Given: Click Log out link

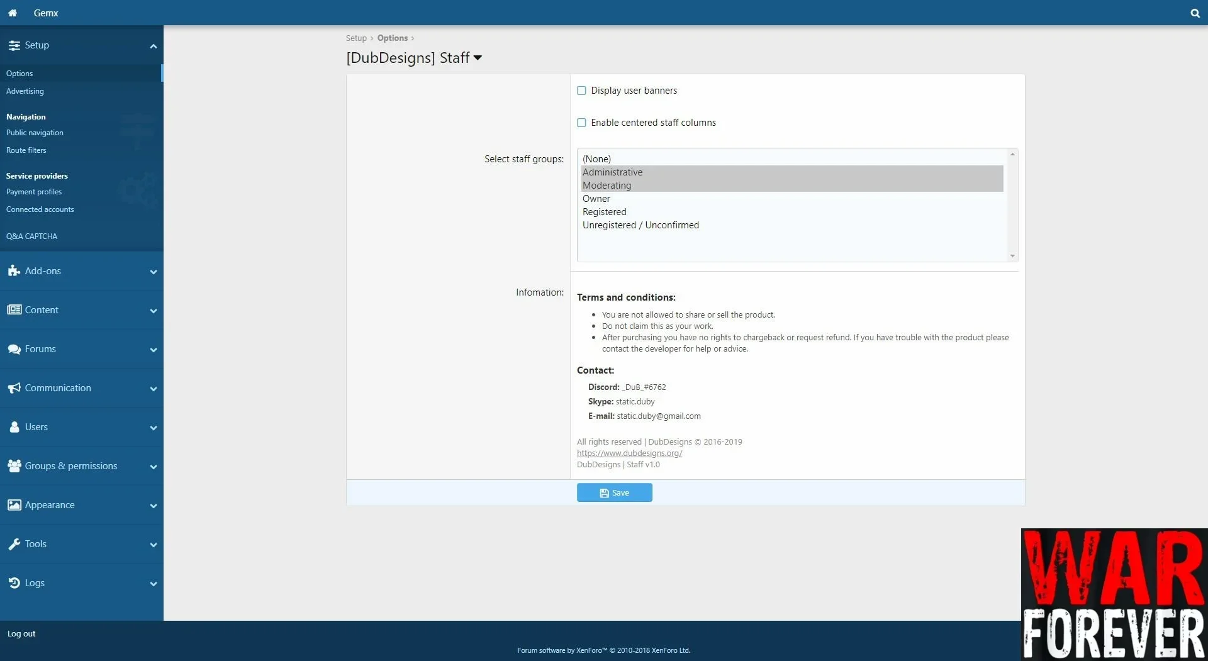Looking at the screenshot, I should coord(21,634).
